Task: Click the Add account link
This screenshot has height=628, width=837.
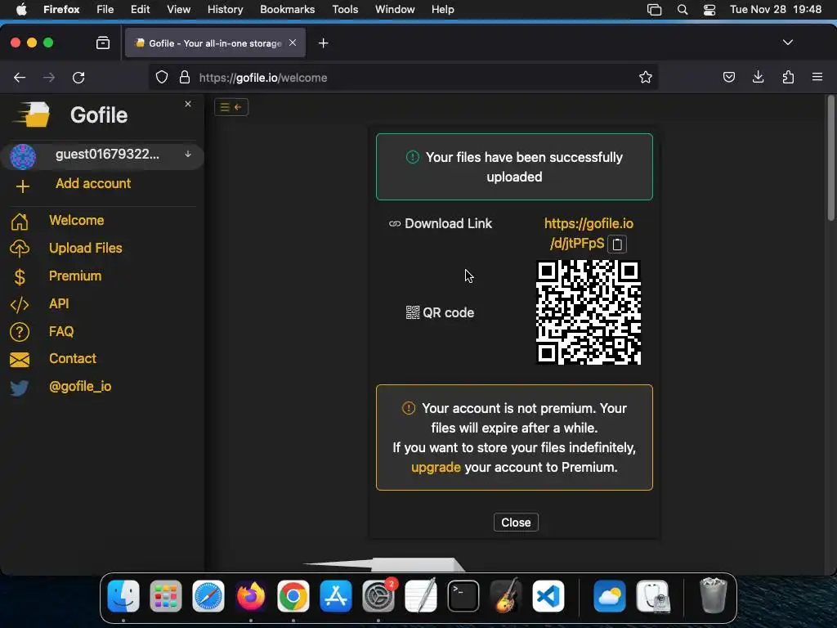Action: point(93,184)
